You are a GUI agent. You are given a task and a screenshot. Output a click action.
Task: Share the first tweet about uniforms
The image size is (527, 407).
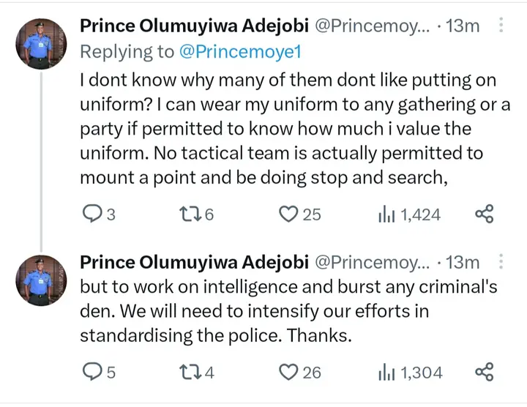coord(484,214)
